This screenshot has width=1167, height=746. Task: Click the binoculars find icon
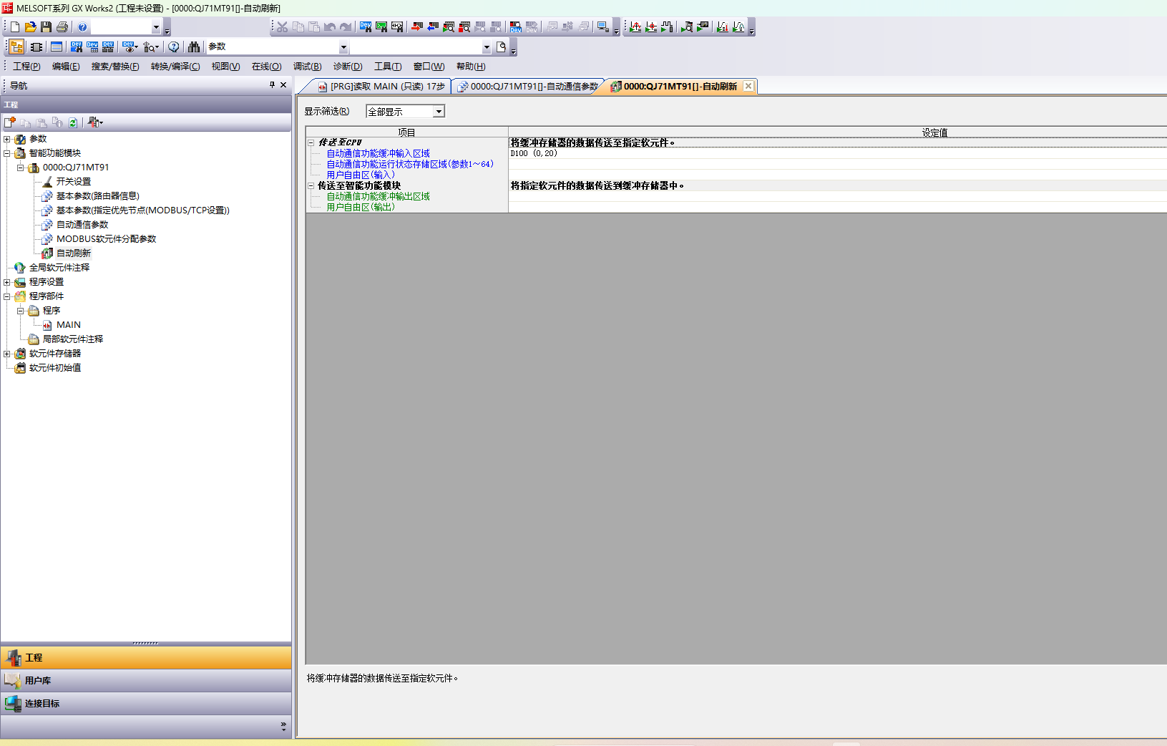(x=193, y=47)
